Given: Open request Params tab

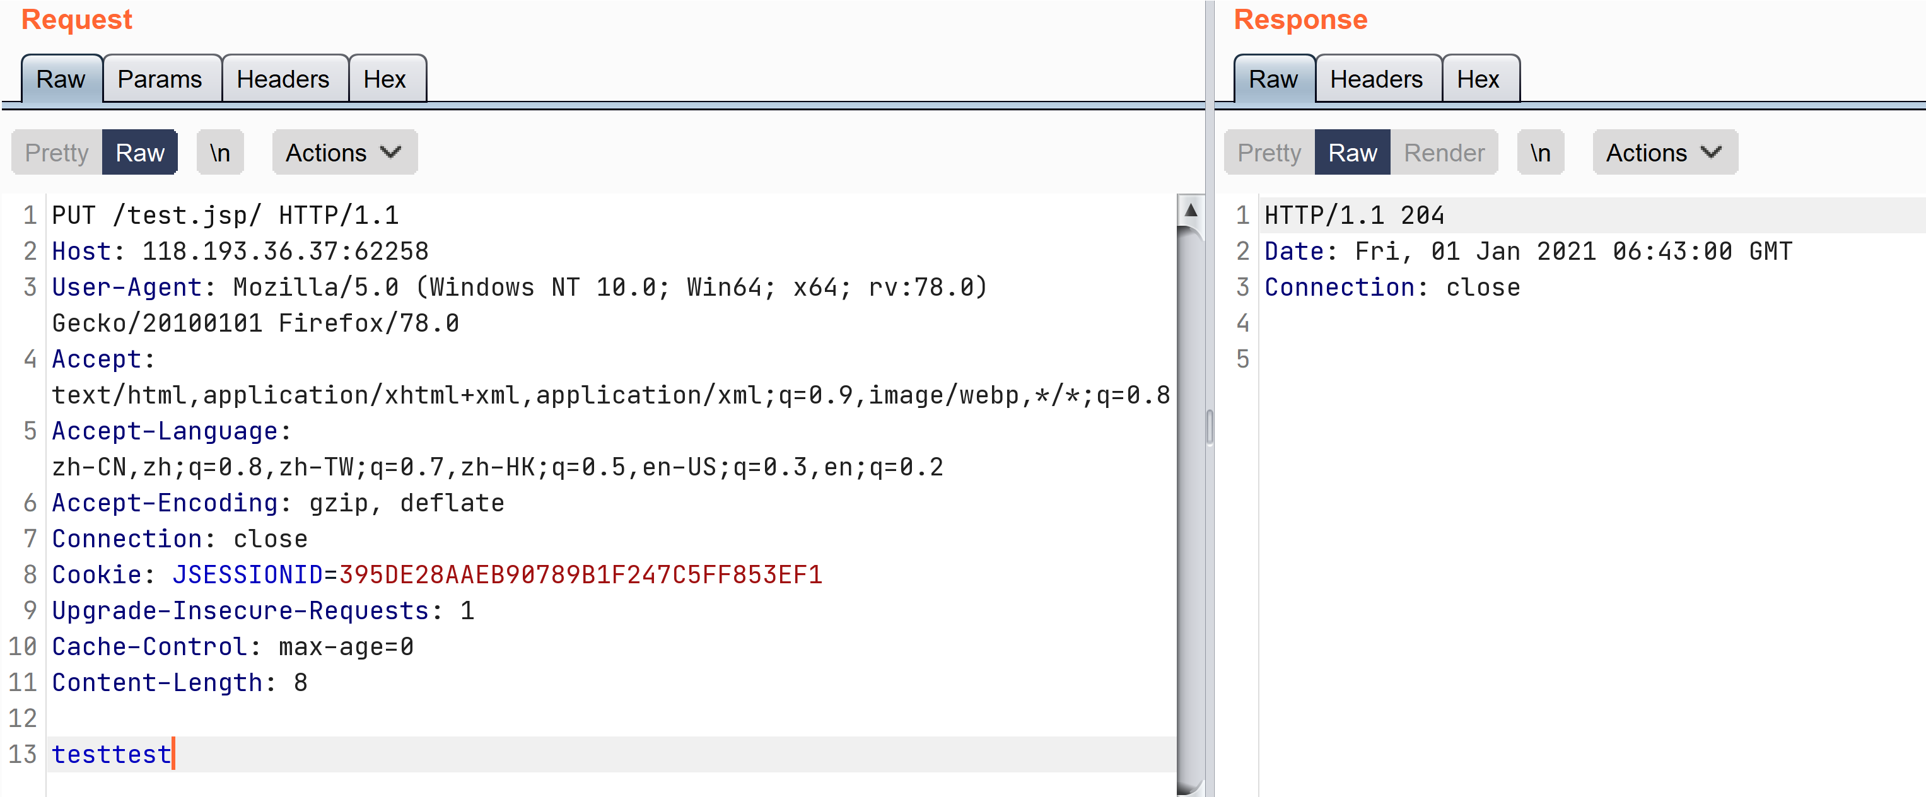Looking at the screenshot, I should click(160, 79).
